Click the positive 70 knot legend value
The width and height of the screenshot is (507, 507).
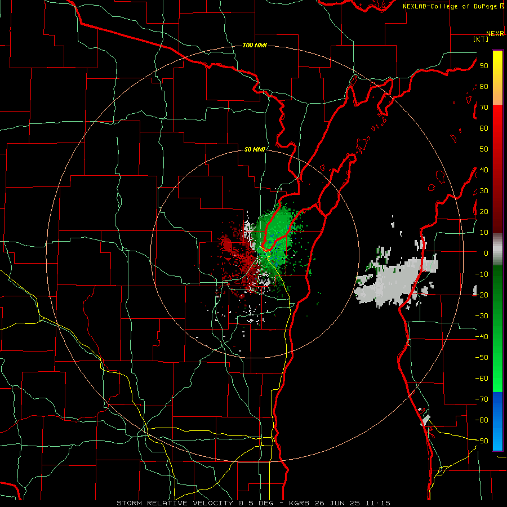click(484, 108)
